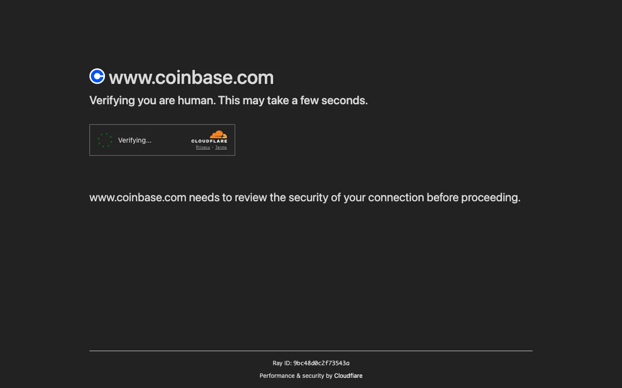Viewport: 622px width, 388px height.
Task: Click the Cloudflare cloud above the Privacy link
Action: [218, 133]
